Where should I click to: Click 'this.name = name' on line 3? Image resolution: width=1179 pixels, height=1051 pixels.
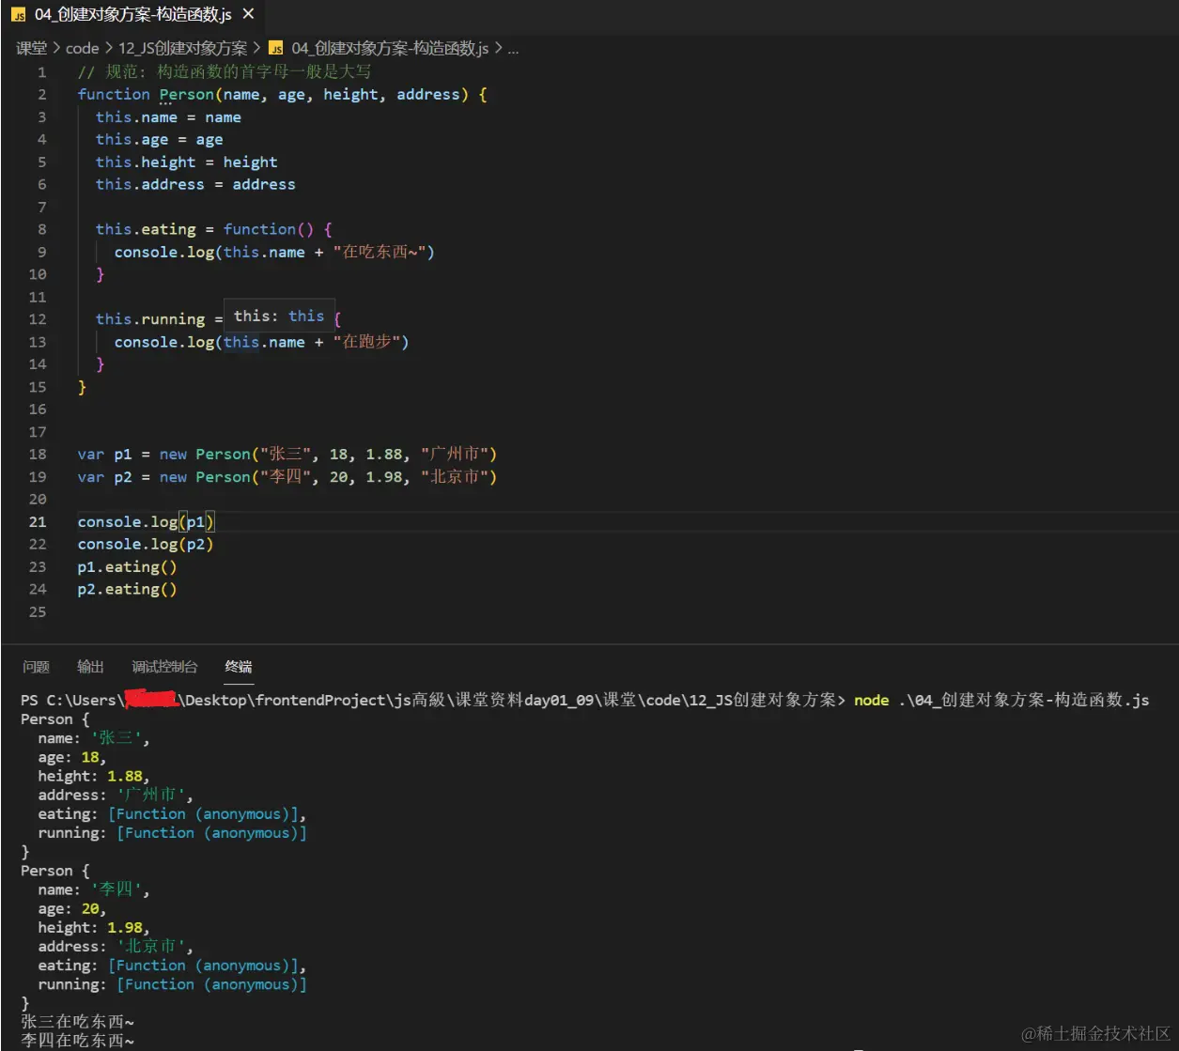168,117
